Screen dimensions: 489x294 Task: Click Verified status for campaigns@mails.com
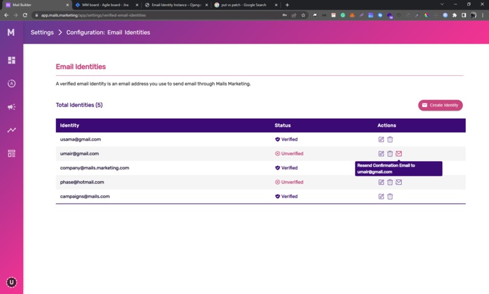pos(286,196)
